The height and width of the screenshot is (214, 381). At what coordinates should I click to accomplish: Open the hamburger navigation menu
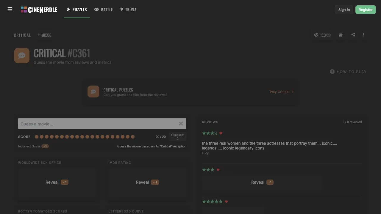click(x=10, y=10)
